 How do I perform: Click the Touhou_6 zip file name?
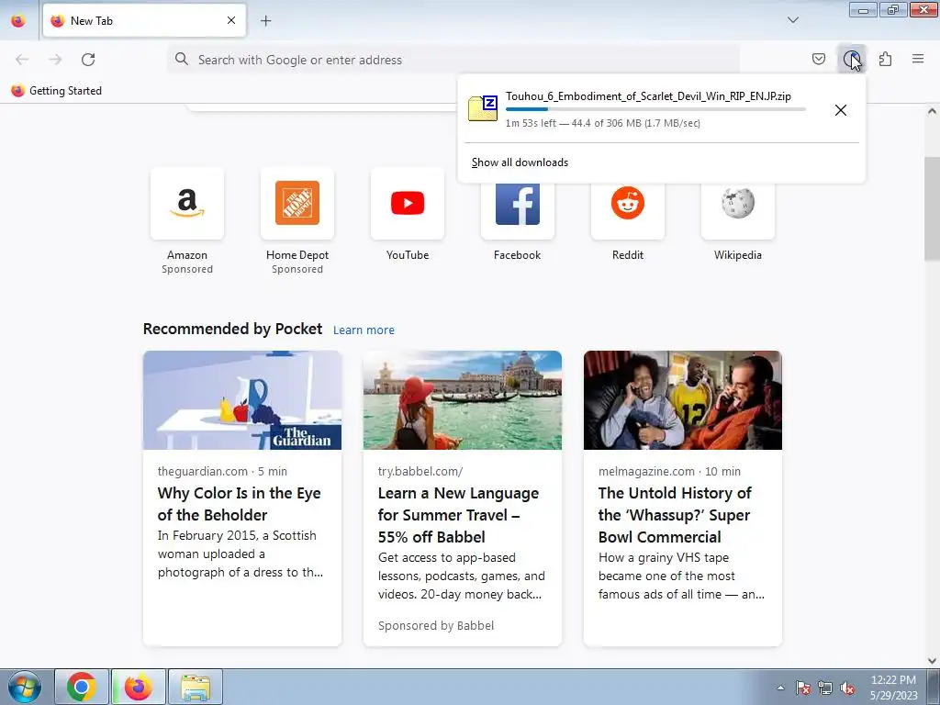click(x=648, y=95)
